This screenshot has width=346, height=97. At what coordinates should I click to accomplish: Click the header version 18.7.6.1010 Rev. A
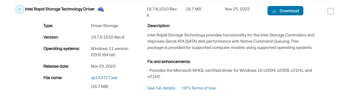pos(162,12)
